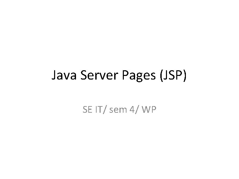The image size is (239, 179).
Task: Click the word "Server" in the title
Action: (99, 75)
